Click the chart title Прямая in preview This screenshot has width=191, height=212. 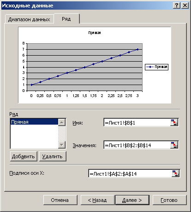(x=95, y=33)
